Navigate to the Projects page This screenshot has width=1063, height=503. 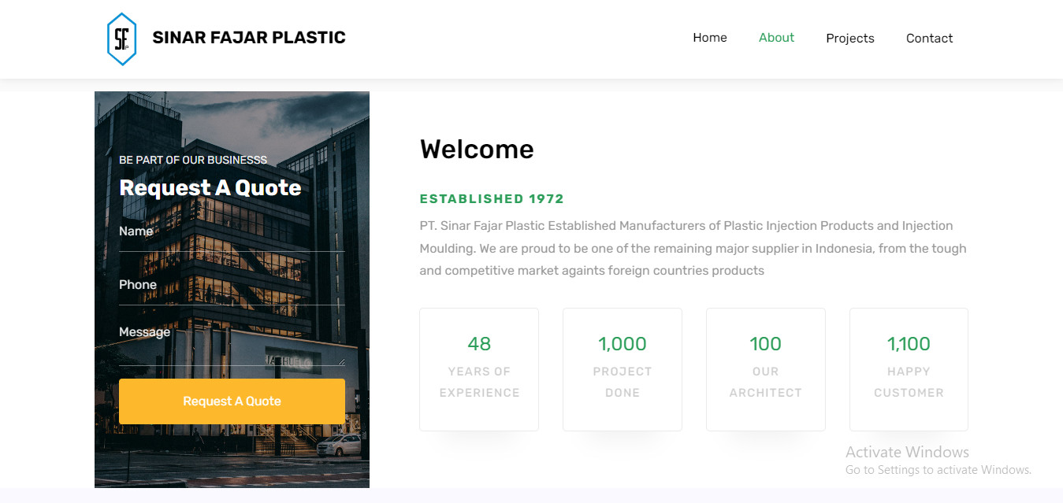(849, 39)
